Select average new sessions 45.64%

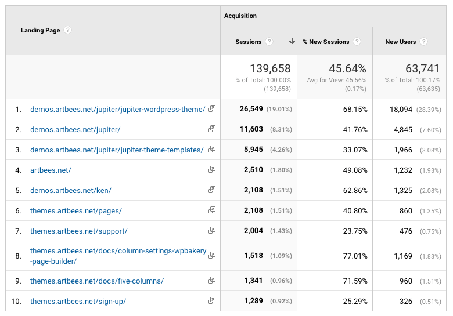347,68
